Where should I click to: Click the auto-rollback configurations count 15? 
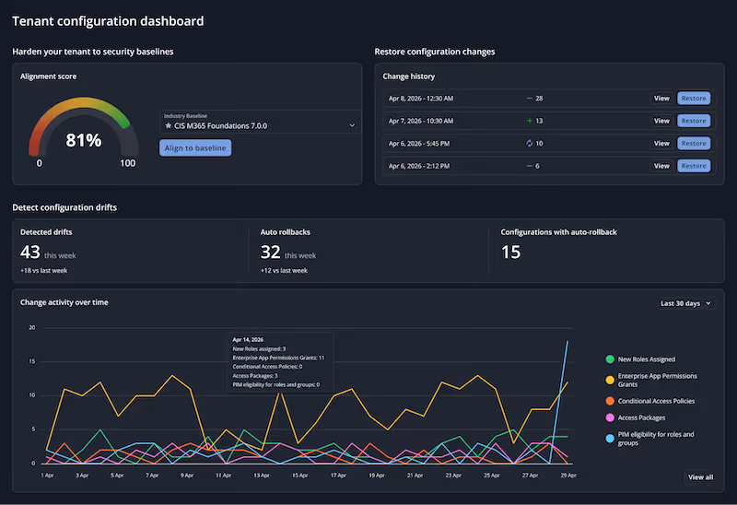pyautogui.click(x=510, y=252)
